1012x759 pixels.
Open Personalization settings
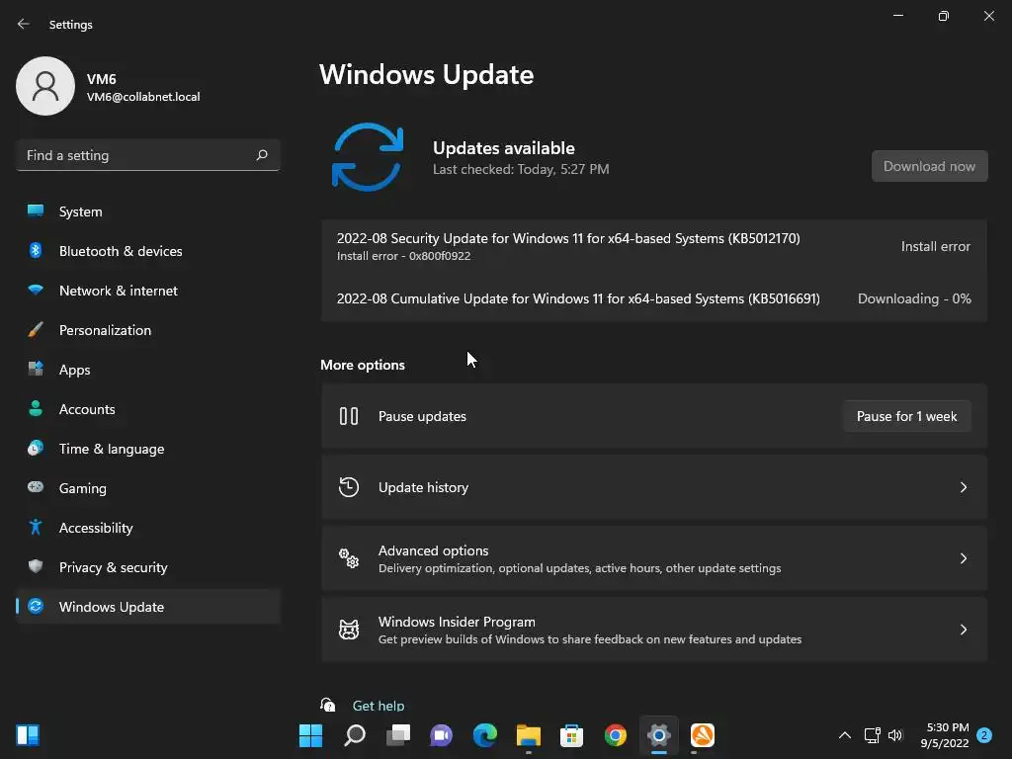click(x=148, y=330)
